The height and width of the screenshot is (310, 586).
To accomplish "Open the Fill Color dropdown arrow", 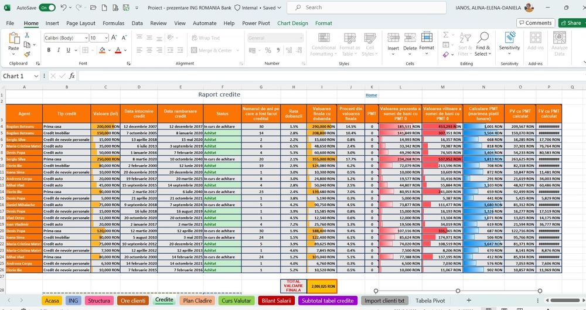I will click(x=109, y=50).
